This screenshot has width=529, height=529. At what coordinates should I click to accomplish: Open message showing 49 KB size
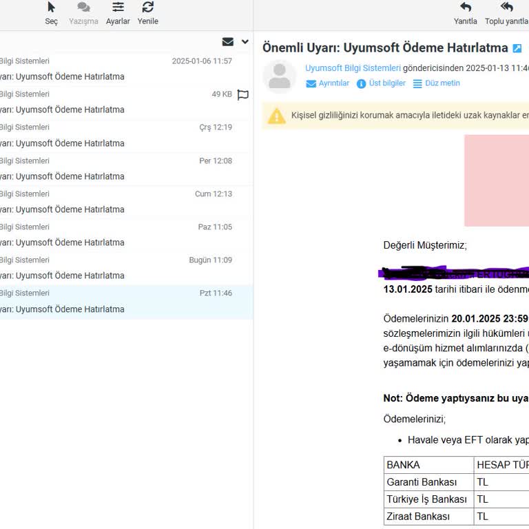(x=126, y=102)
